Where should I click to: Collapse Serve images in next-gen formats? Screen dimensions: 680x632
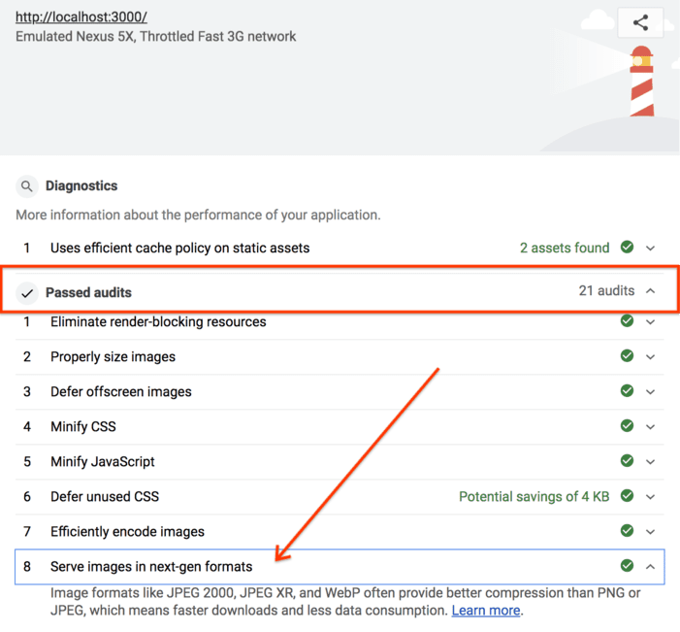pyautogui.click(x=651, y=567)
